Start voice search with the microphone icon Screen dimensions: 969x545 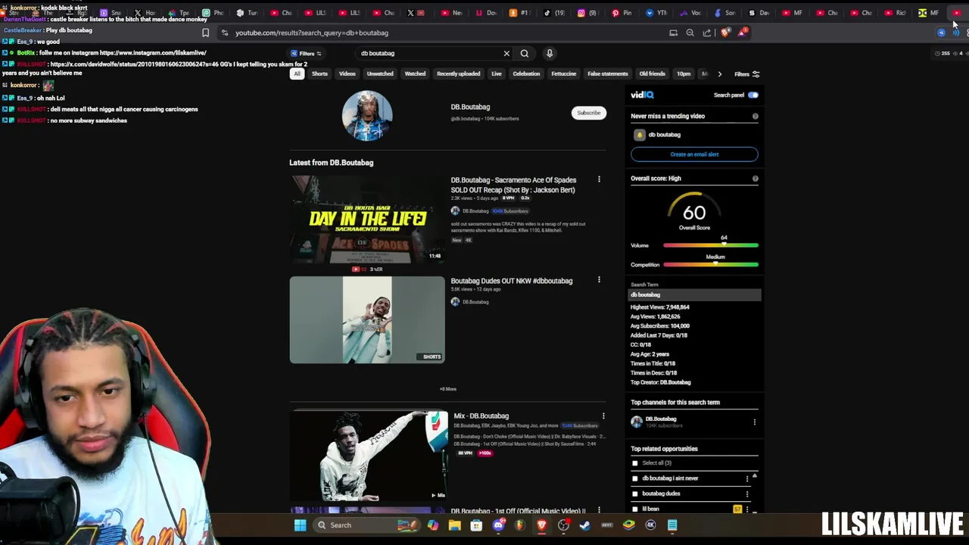(550, 53)
